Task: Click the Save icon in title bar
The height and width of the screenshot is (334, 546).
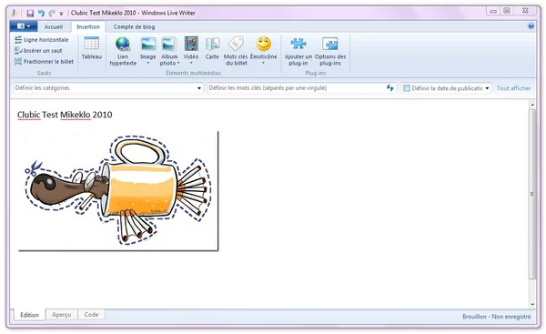Action: 30,14
